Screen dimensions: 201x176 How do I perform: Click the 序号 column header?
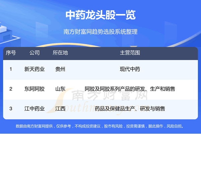pyautogui.click(x=11, y=53)
